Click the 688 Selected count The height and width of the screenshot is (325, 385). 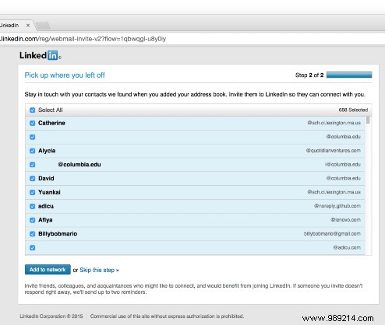point(353,110)
